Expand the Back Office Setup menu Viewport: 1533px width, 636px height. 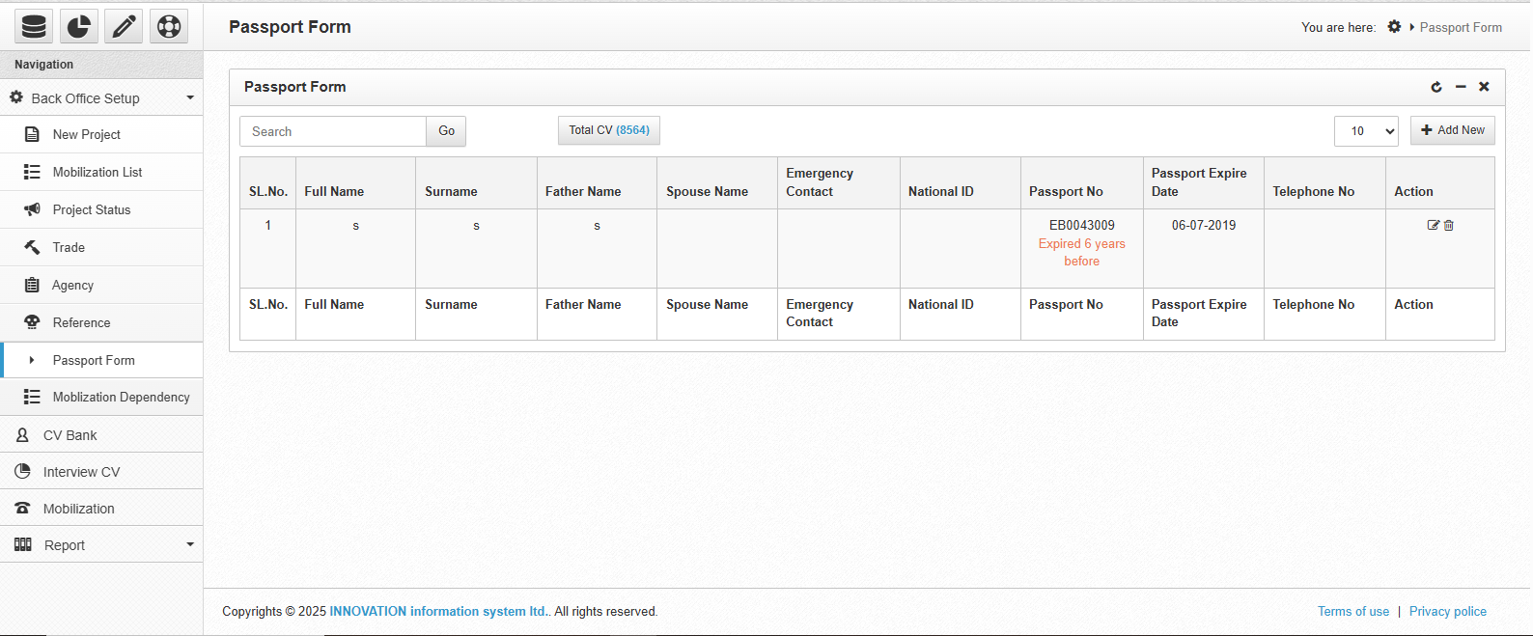[101, 97]
